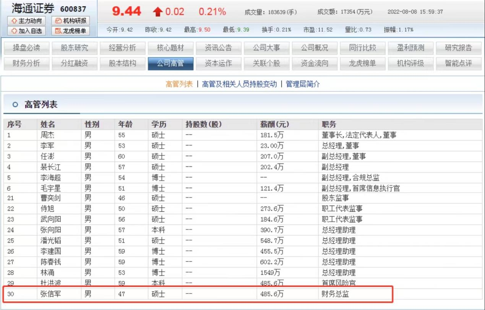Click the 年龄 column header
This screenshot has width=485, height=310.
[125, 124]
